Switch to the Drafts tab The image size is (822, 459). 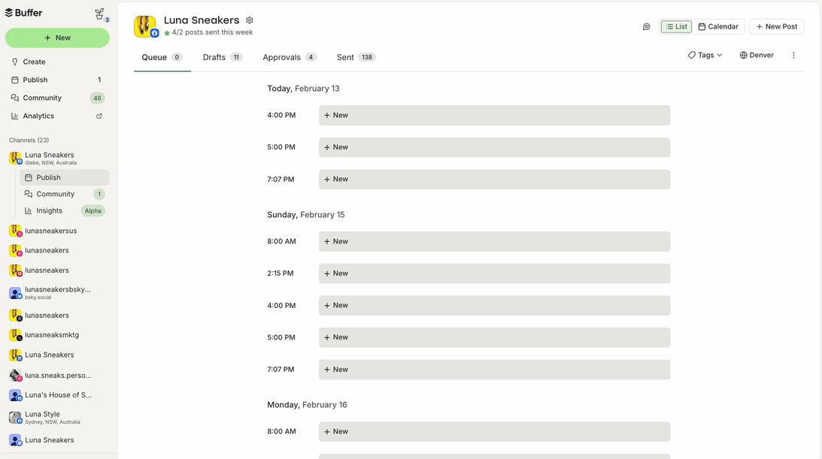[x=223, y=57]
